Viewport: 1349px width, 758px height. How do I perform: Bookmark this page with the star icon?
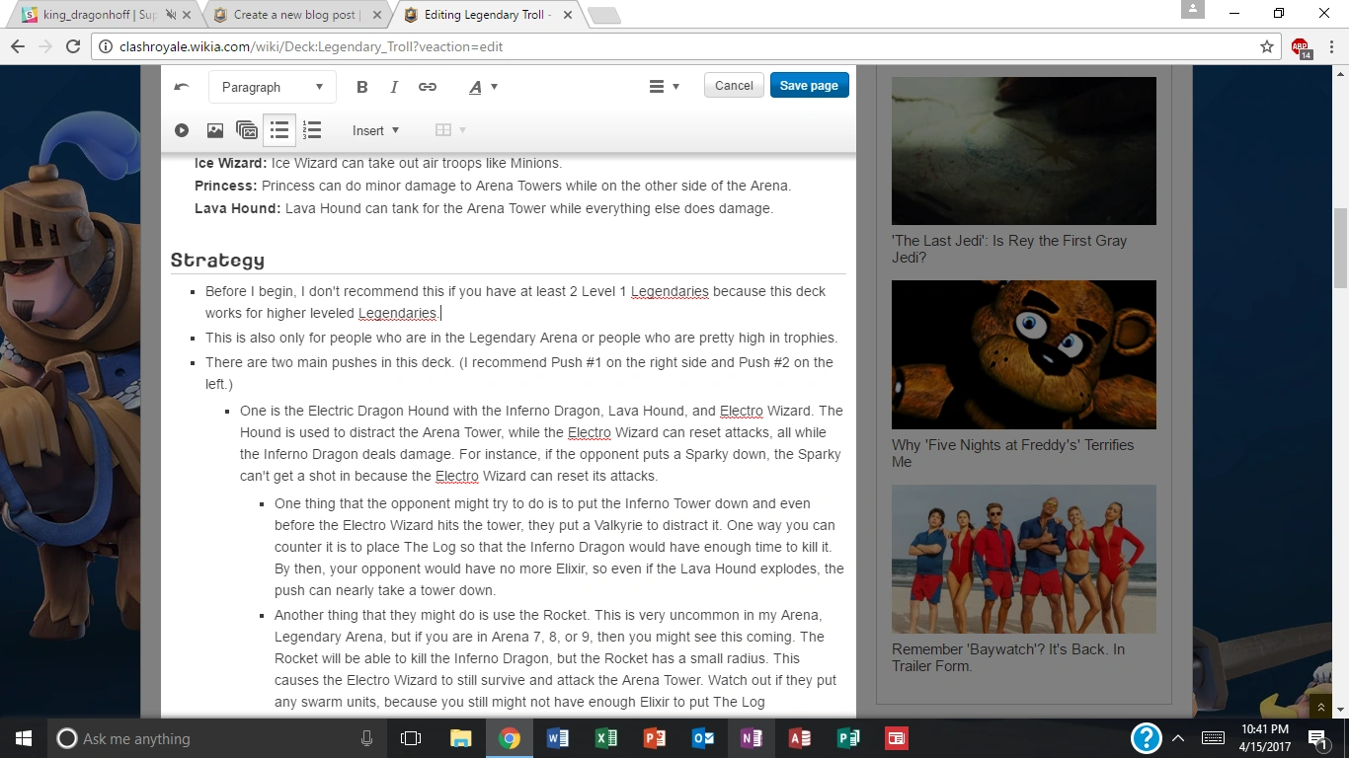(1267, 46)
